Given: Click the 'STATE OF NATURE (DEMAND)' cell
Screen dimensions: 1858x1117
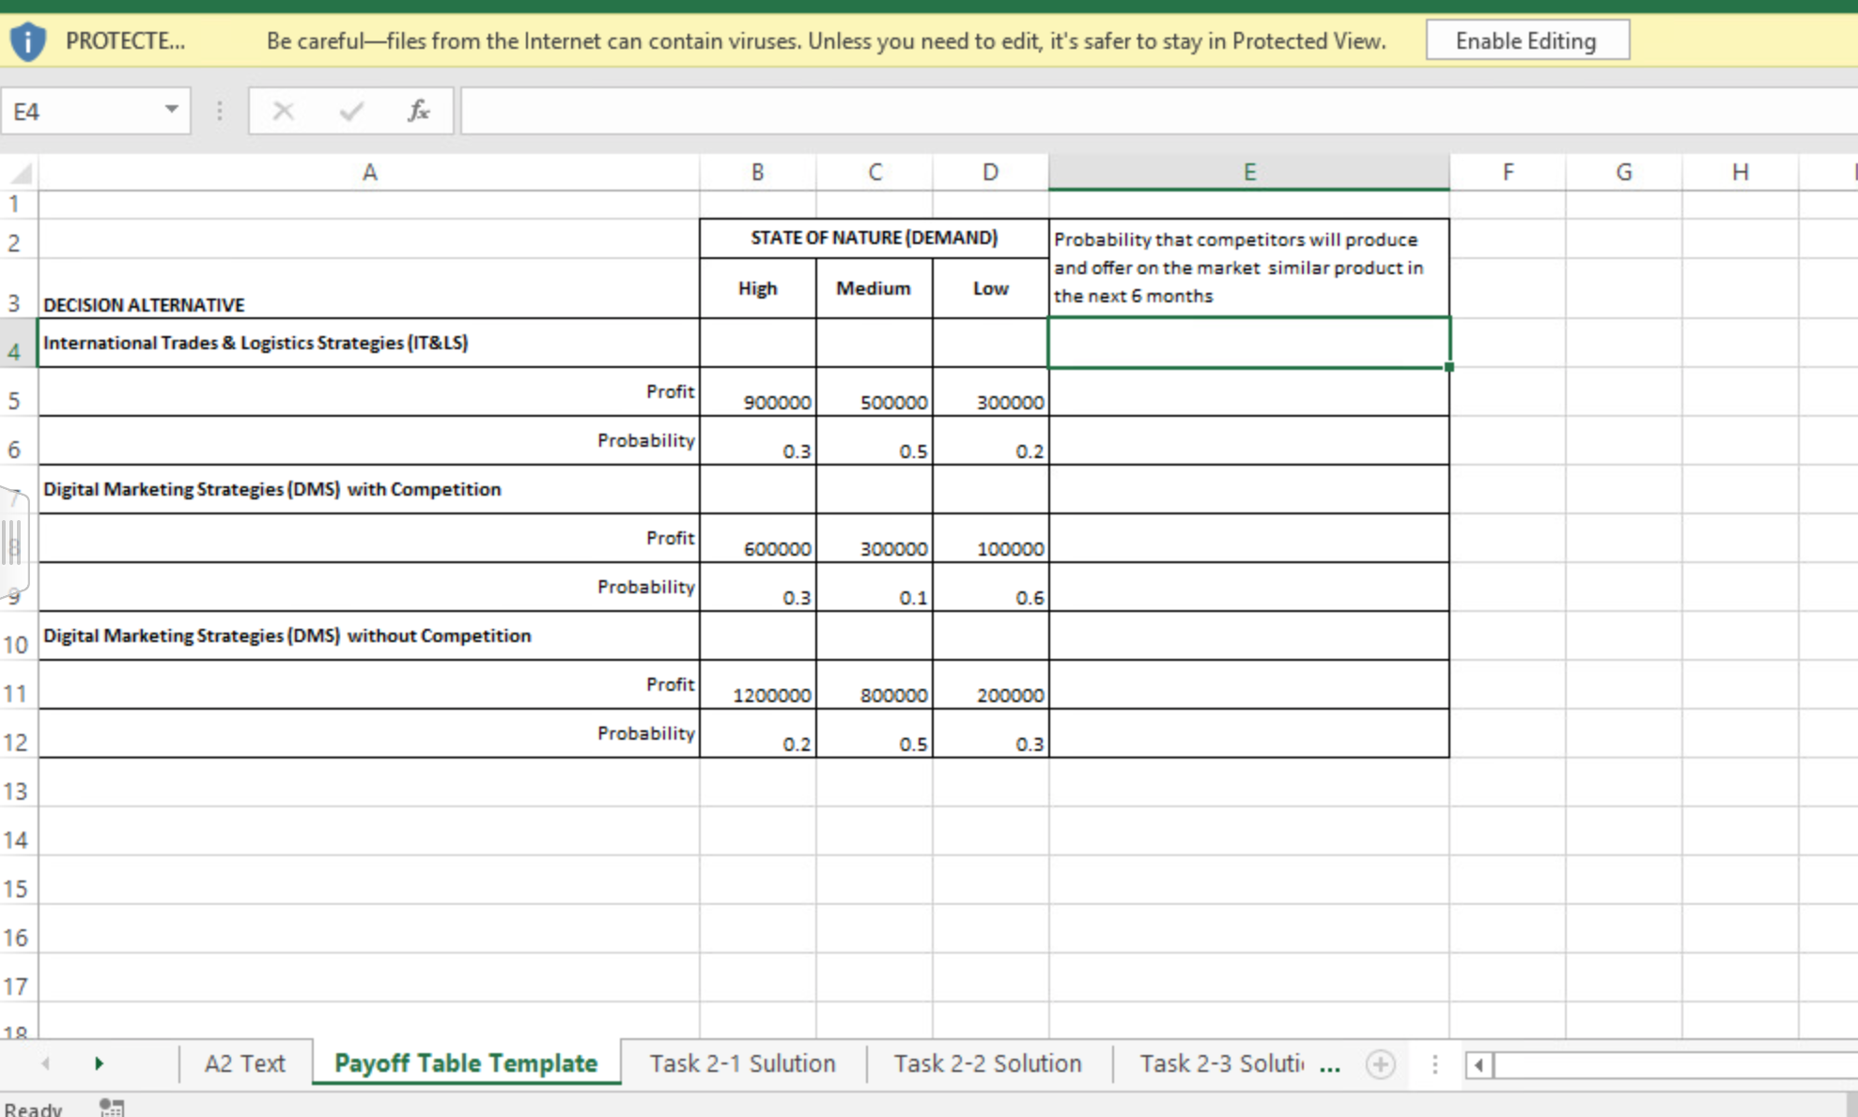Looking at the screenshot, I should 875,238.
